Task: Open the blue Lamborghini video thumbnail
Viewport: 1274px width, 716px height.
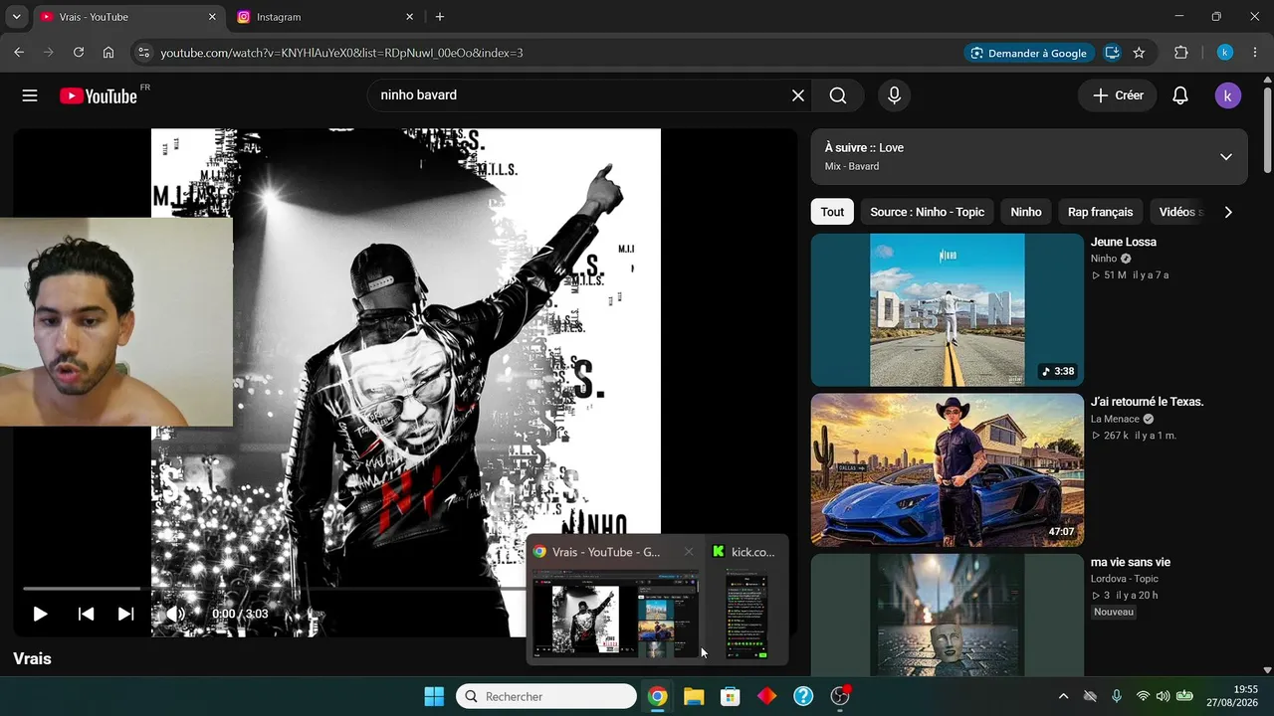Action: tap(948, 470)
